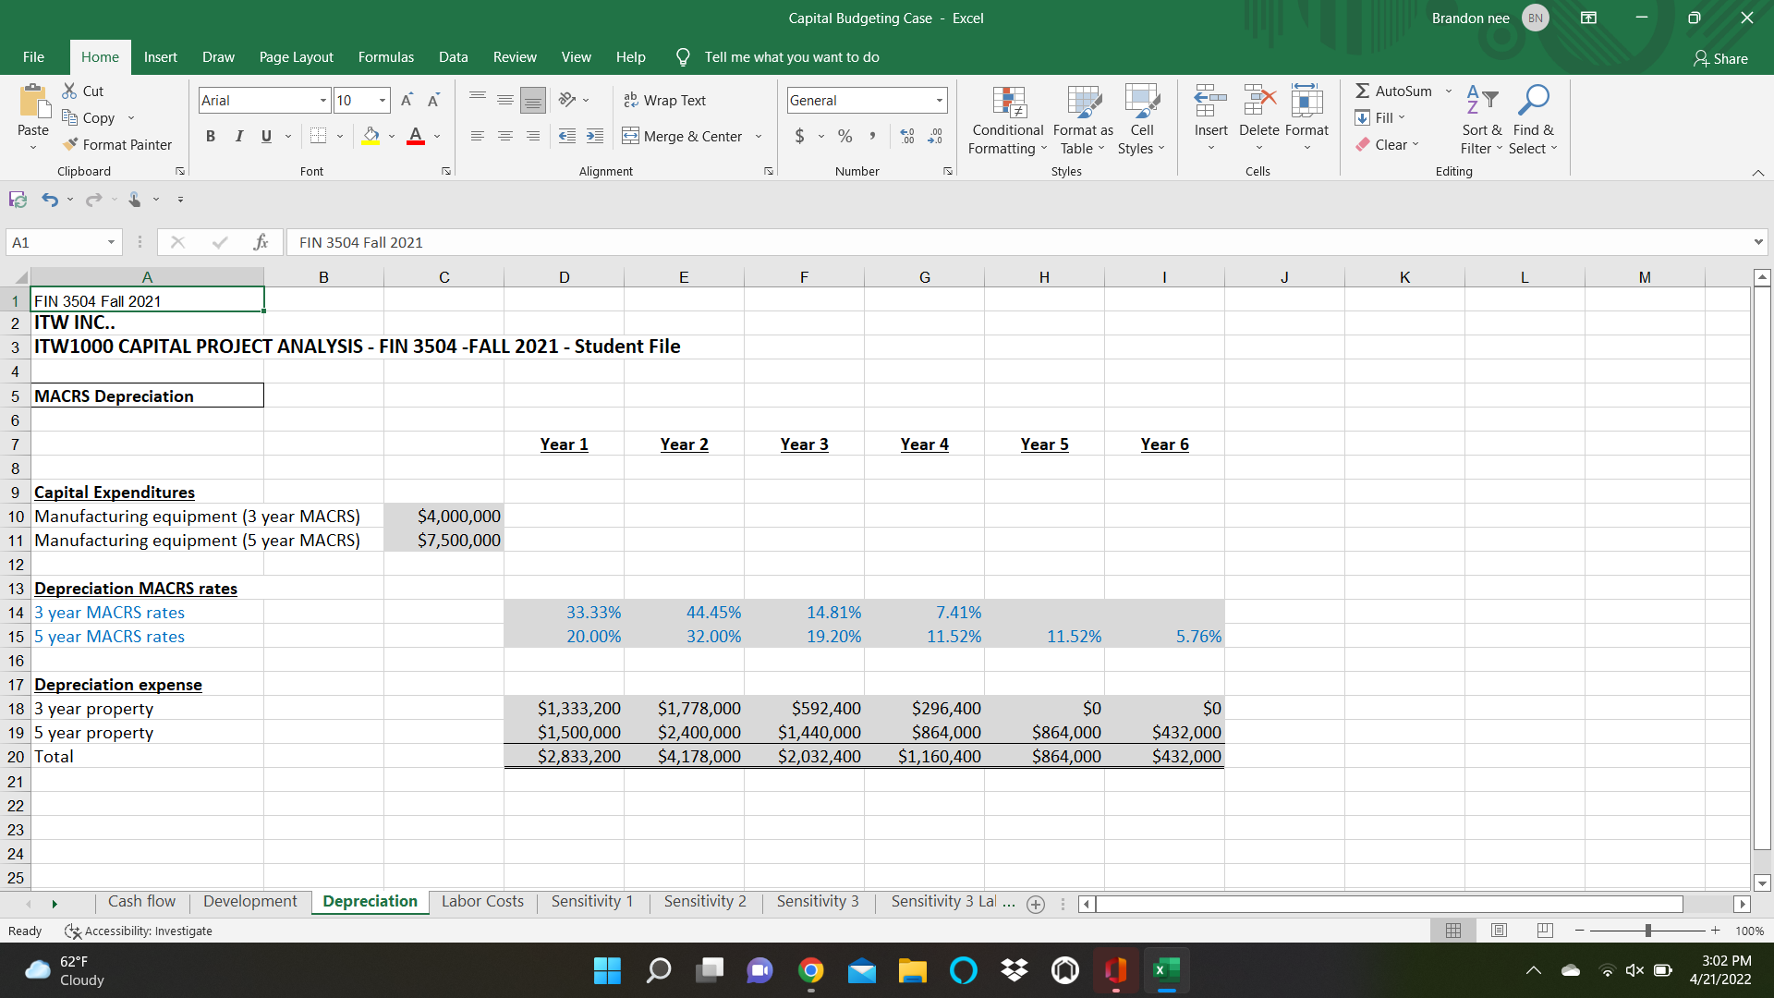Open the number format dropdown showing General

(x=940, y=100)
